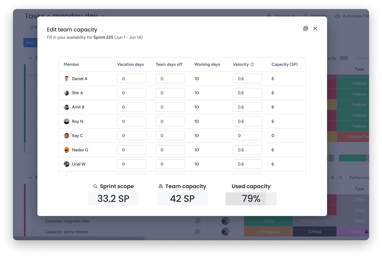
Task: Click Daniel A's avatar
Action: (x=66, y=79)
